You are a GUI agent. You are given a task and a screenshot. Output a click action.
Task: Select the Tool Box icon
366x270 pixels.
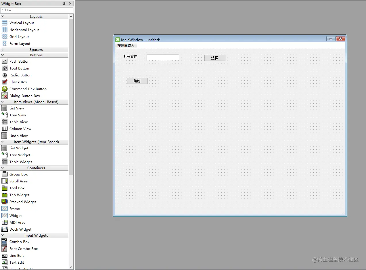tap(5, 188)
